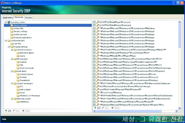This screenshot has height=123, width=185.
Task: Click key icon for AEDebug registry entry
Action: coord(98,28)
